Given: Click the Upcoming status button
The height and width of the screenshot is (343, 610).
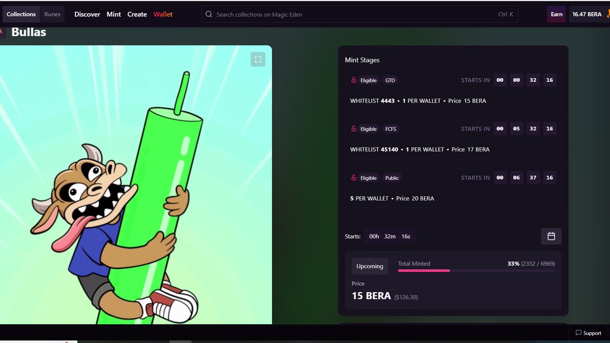Looking at the screenshot, I should point(370,266).
